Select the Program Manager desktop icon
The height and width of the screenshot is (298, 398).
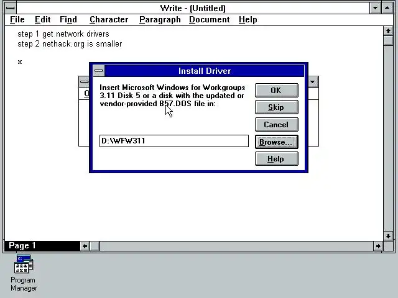coord(24,273)
